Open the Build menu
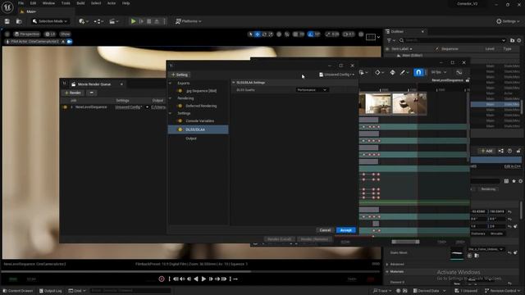The width and height of the screenshot is (525, 295). [x=80, y=3]
